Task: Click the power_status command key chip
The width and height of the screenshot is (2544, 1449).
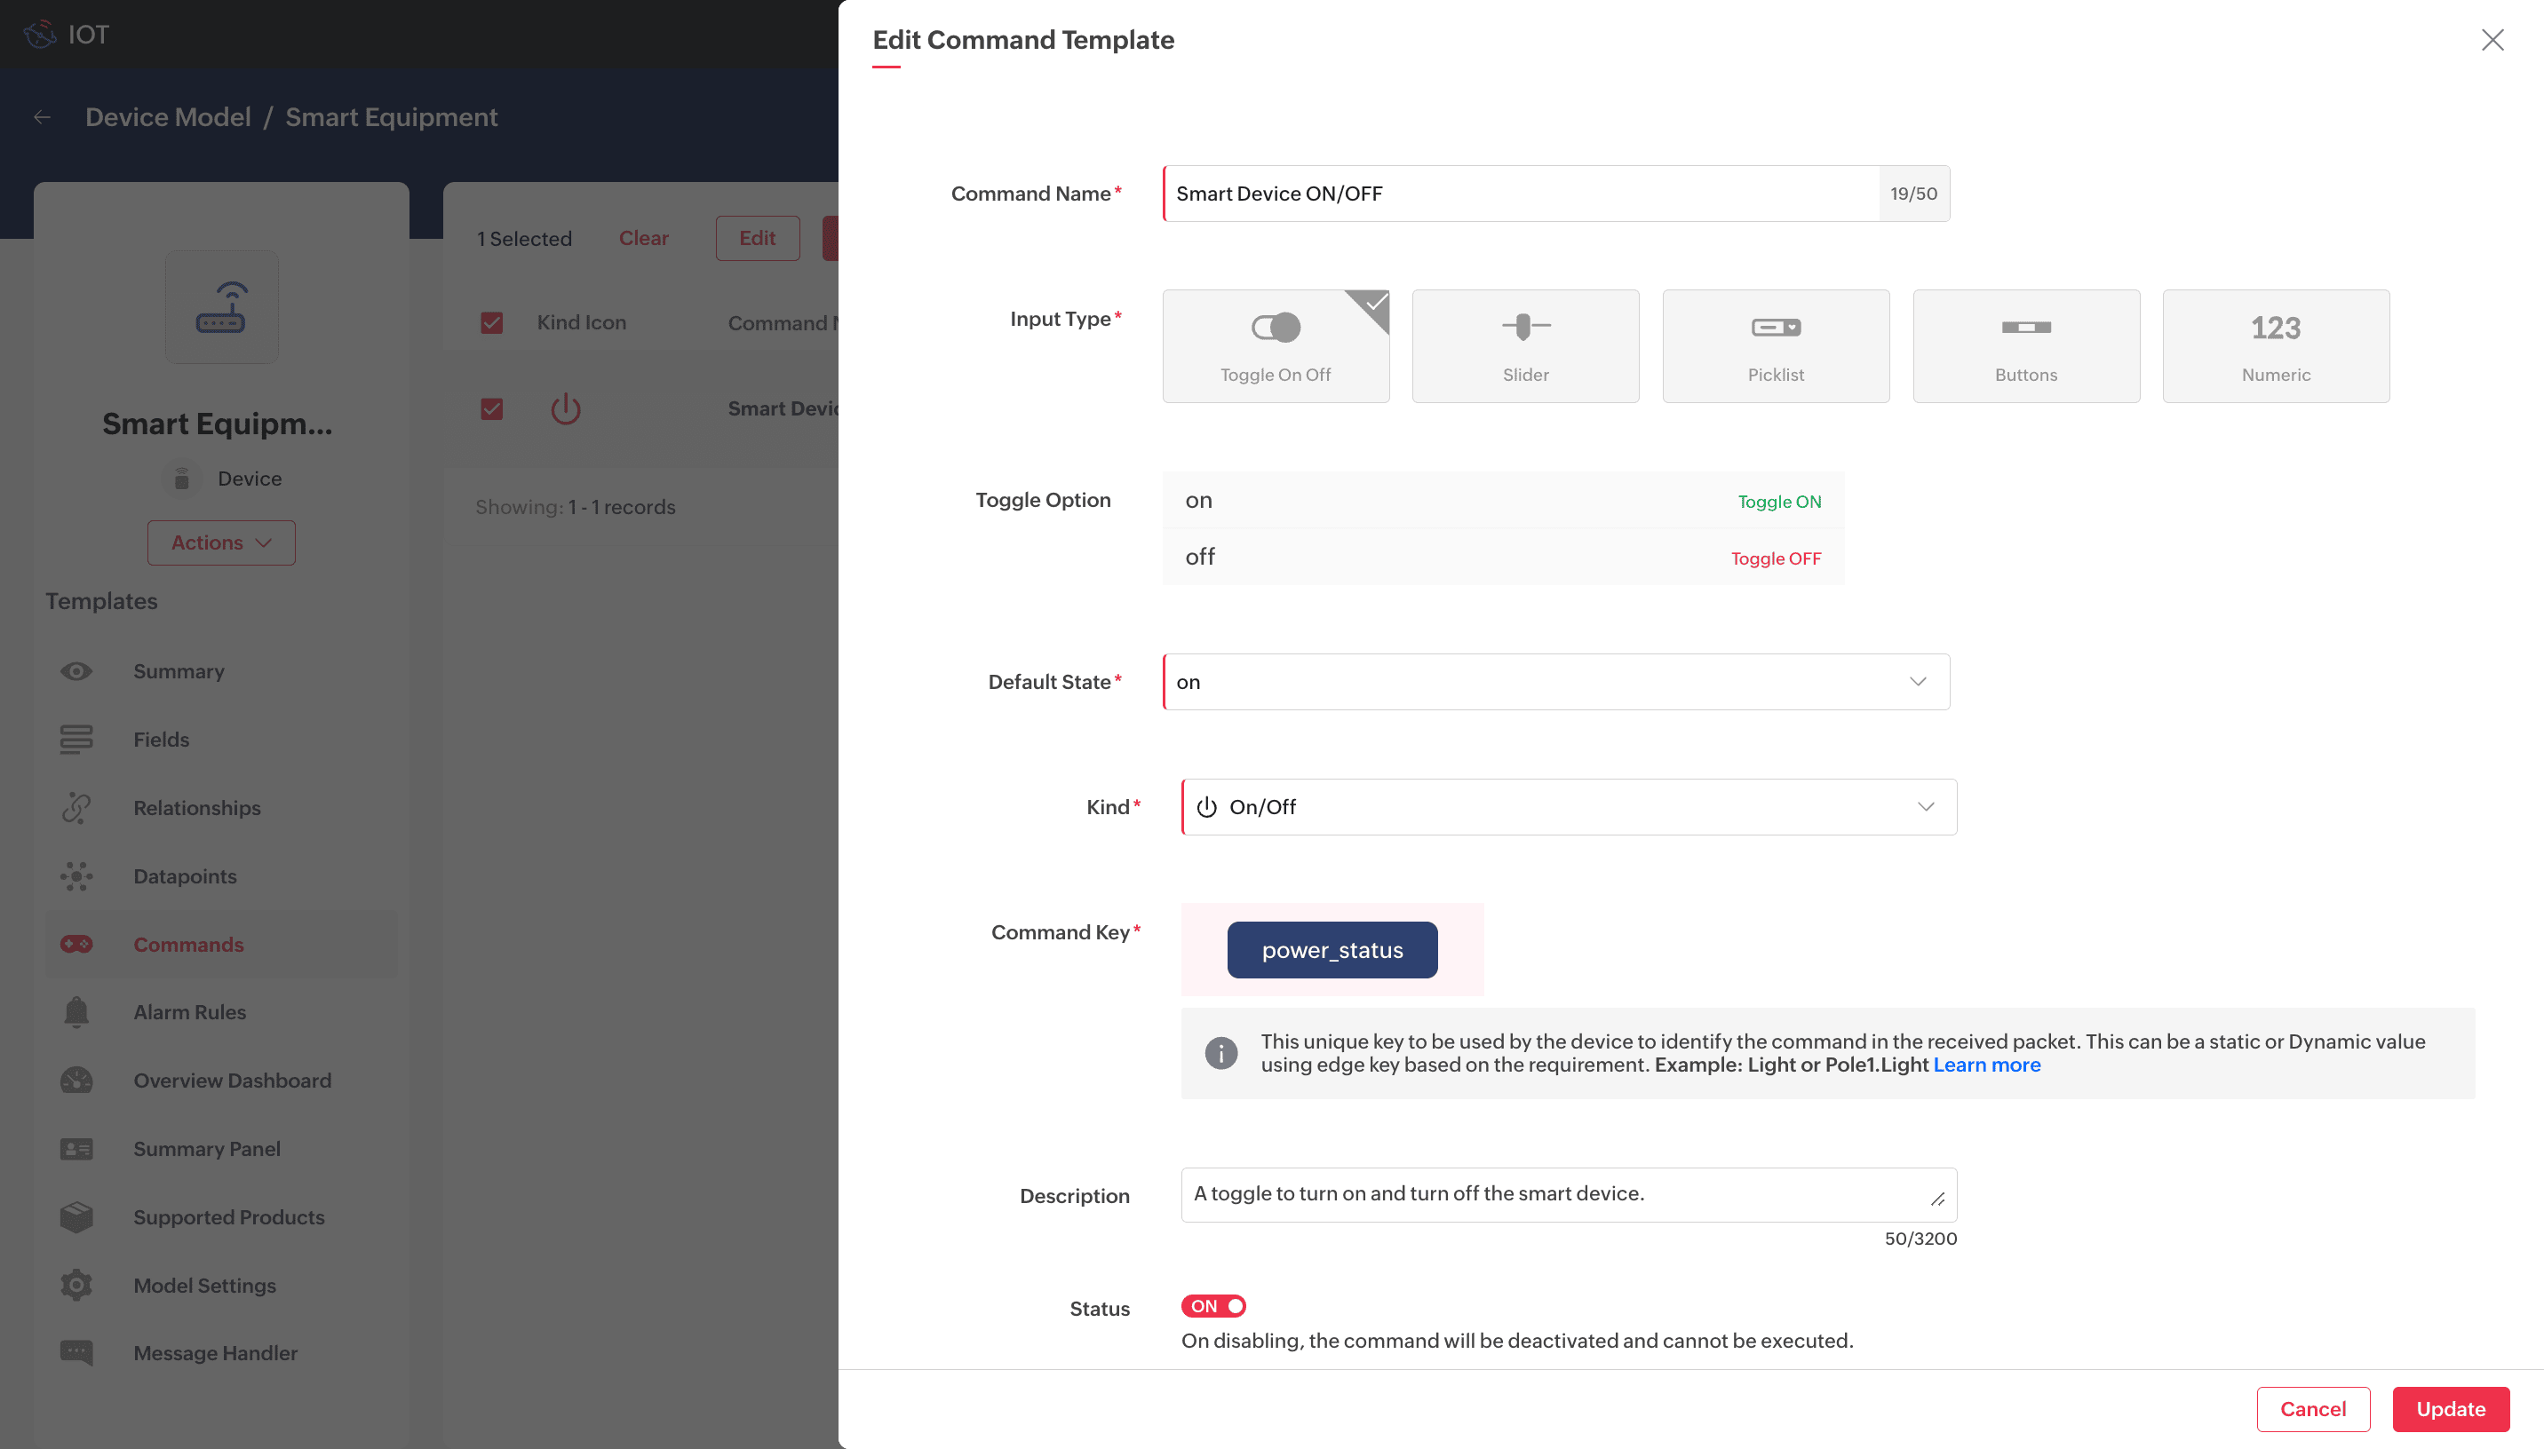Action: pos(1332,949)
